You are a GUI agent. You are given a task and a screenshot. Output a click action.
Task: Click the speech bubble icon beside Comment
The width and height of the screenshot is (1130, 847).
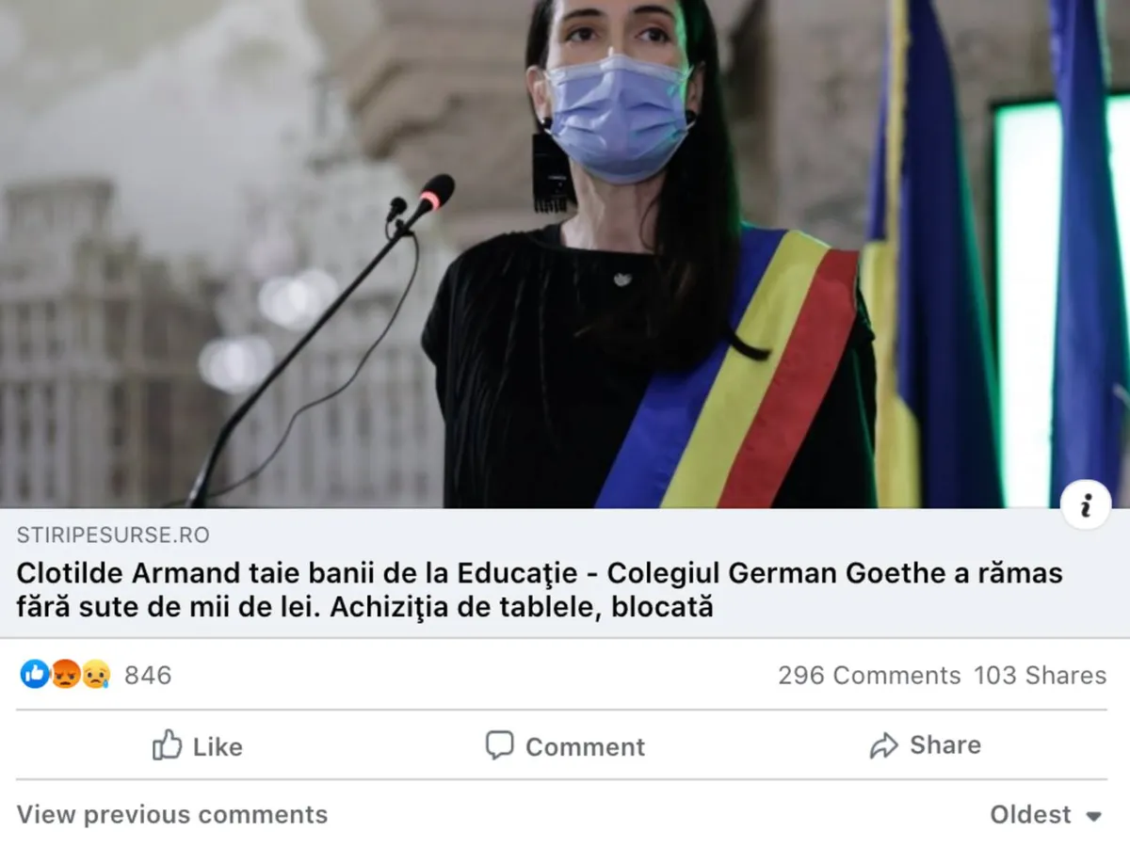coord(499,745)
